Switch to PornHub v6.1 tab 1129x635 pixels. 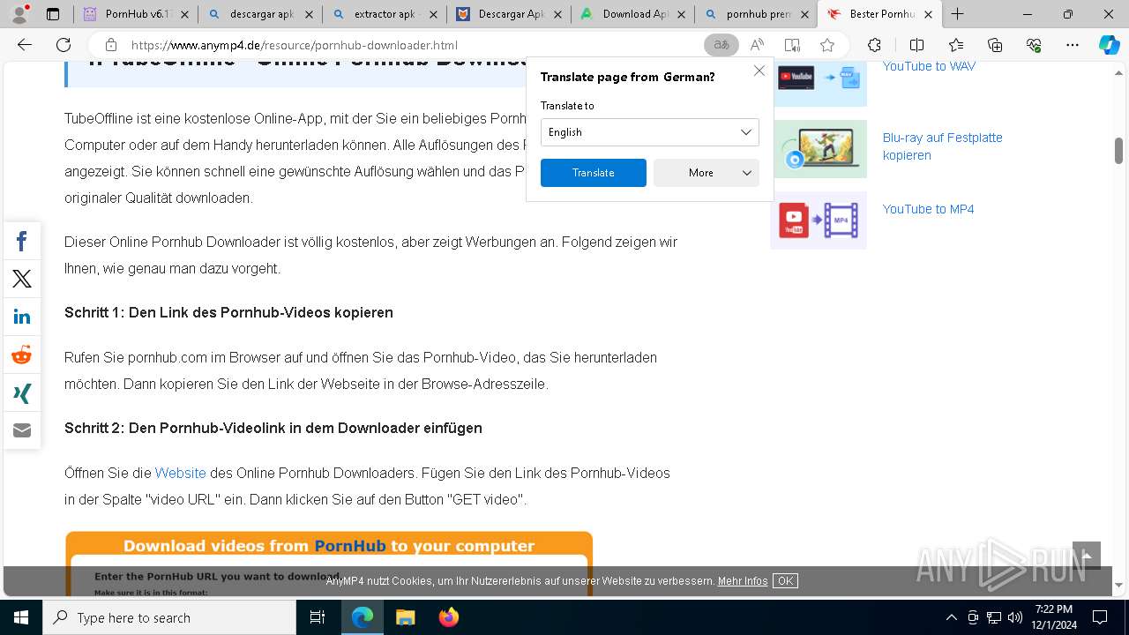(x=136, y=14)
